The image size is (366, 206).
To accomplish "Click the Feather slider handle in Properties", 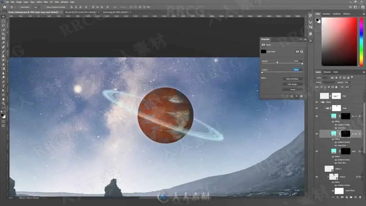I will pos(262,72).
